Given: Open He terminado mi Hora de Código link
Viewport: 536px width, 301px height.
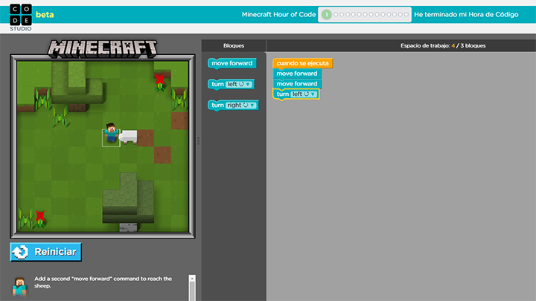Looking at the screenshot, I should [x=470, y=14].
